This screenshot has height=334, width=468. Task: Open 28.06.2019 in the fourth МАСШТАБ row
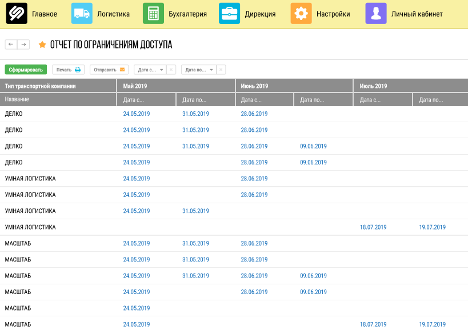(x=254, y=292)
